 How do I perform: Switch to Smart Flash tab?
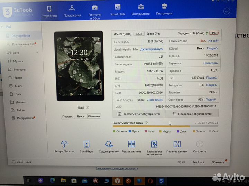pyautogui.click(x=118, y=10)
